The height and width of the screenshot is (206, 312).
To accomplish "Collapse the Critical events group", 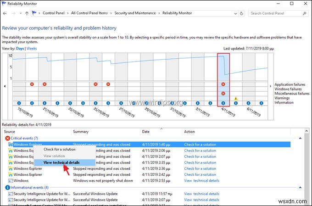I will [x=300, y=138].
